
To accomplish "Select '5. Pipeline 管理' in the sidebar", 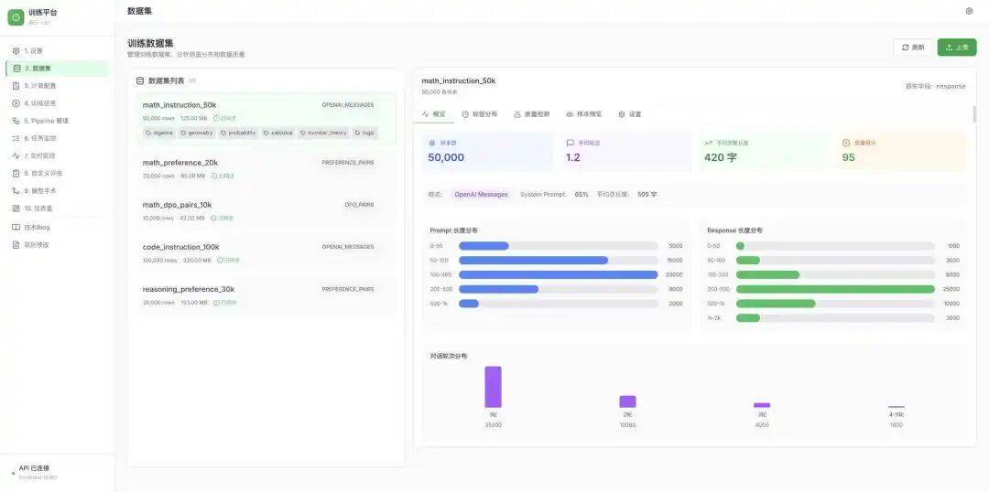I will point(46,121).
